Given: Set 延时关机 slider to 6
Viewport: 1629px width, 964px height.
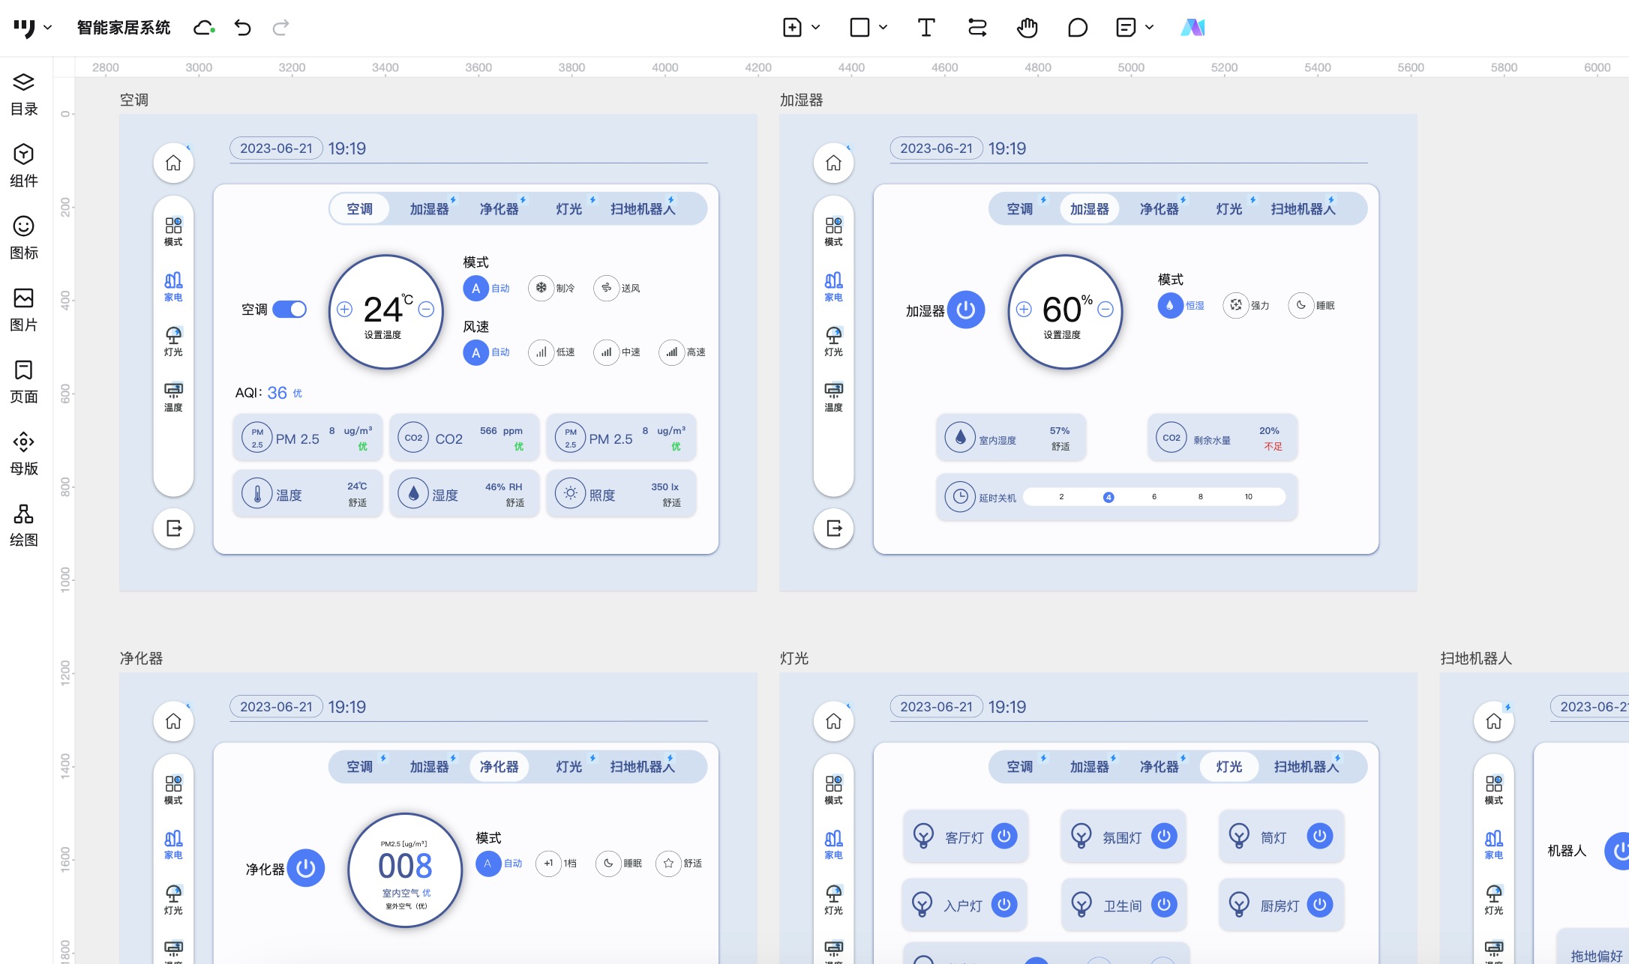Looking at the screenshot, I should 1154,497.
